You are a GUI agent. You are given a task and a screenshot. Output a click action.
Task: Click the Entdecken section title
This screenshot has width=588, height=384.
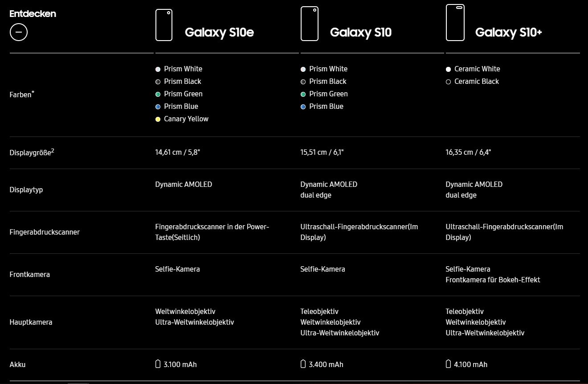pyautogui.click(x=33, y=14)
